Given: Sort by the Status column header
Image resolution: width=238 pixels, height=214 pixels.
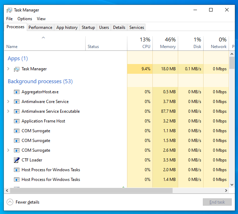Looking at the screenshot, I should pyautogui.click(x=106, y=43).
